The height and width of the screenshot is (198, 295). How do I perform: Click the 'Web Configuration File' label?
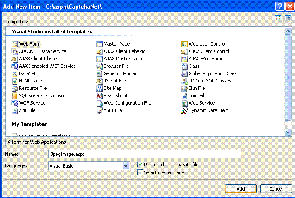(127, 103)
